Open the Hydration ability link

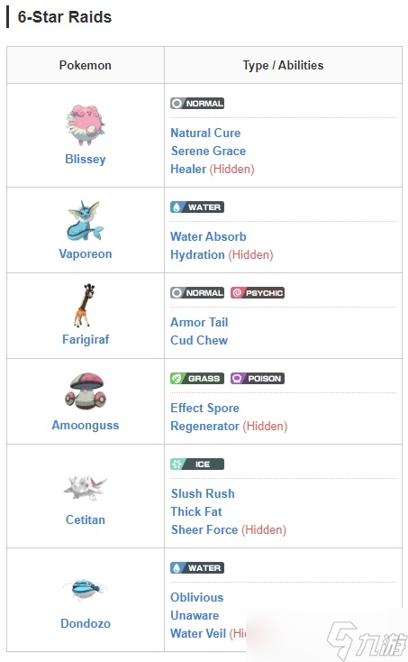click(x=197, y=255)
